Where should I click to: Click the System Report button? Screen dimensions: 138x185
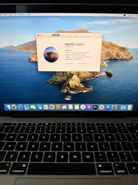70,64
